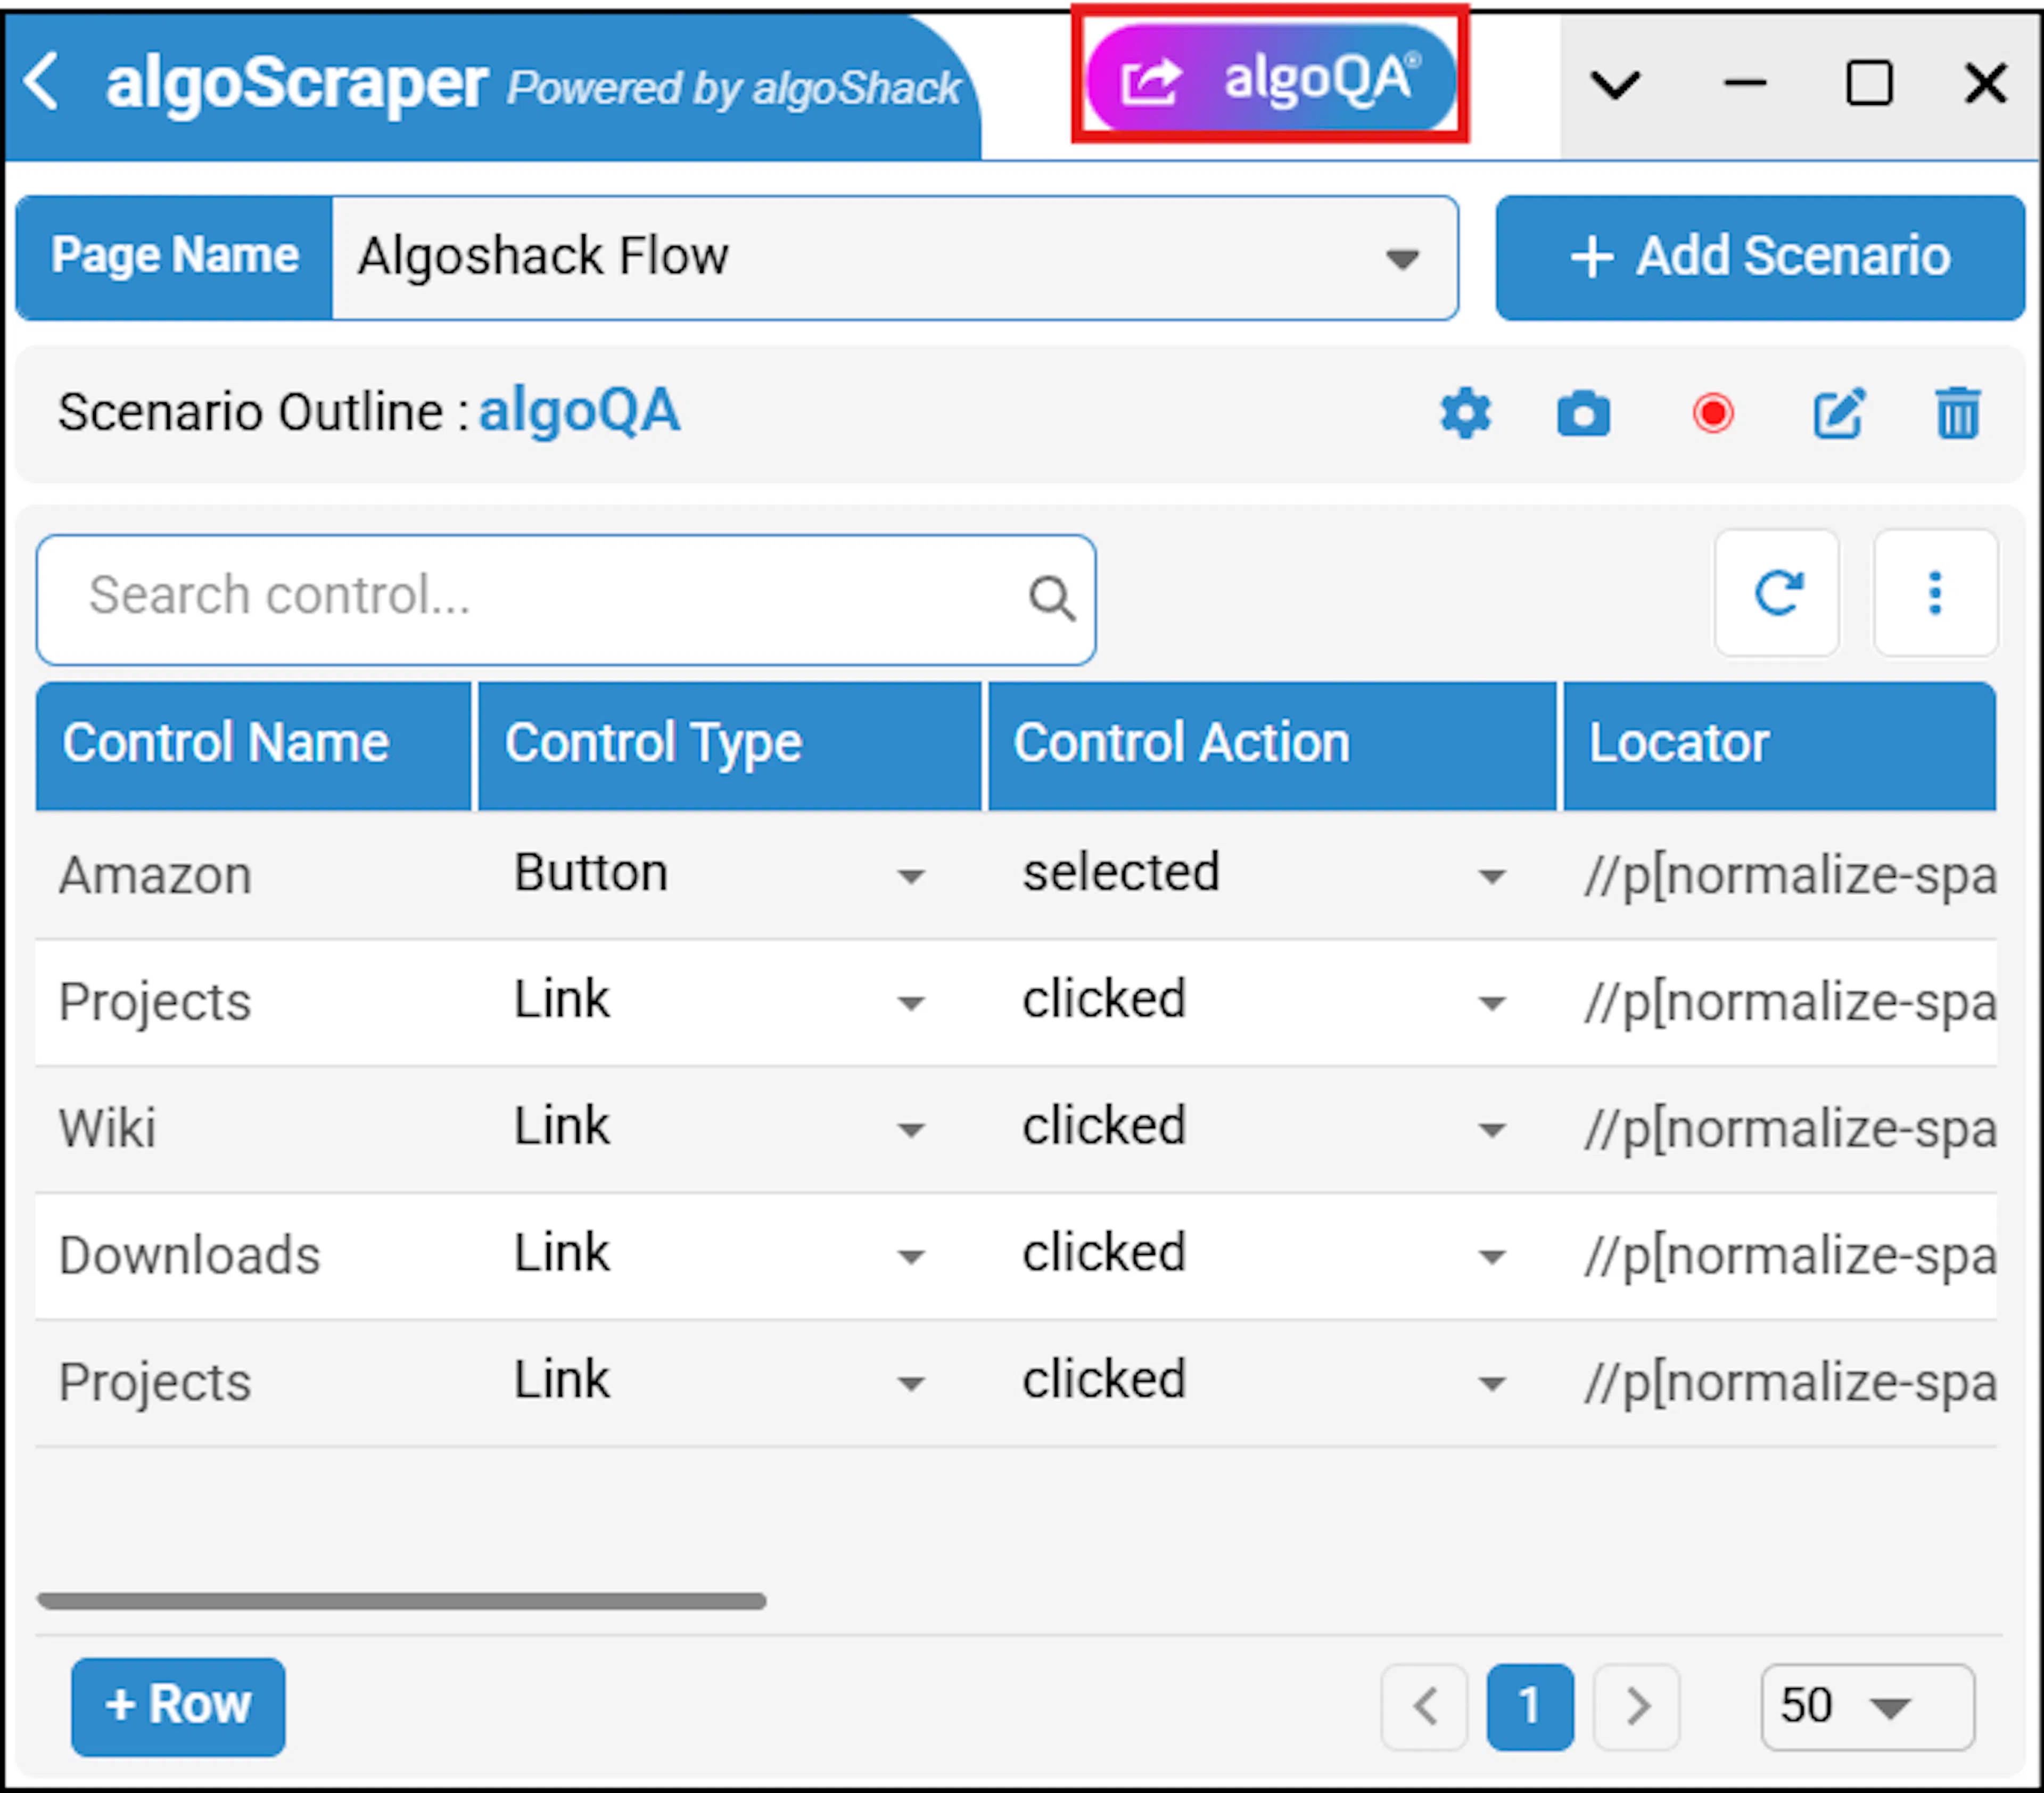Screen dimensions: 2044x1793
Task: Select the Downloads control name cell
Action: 189,1255
